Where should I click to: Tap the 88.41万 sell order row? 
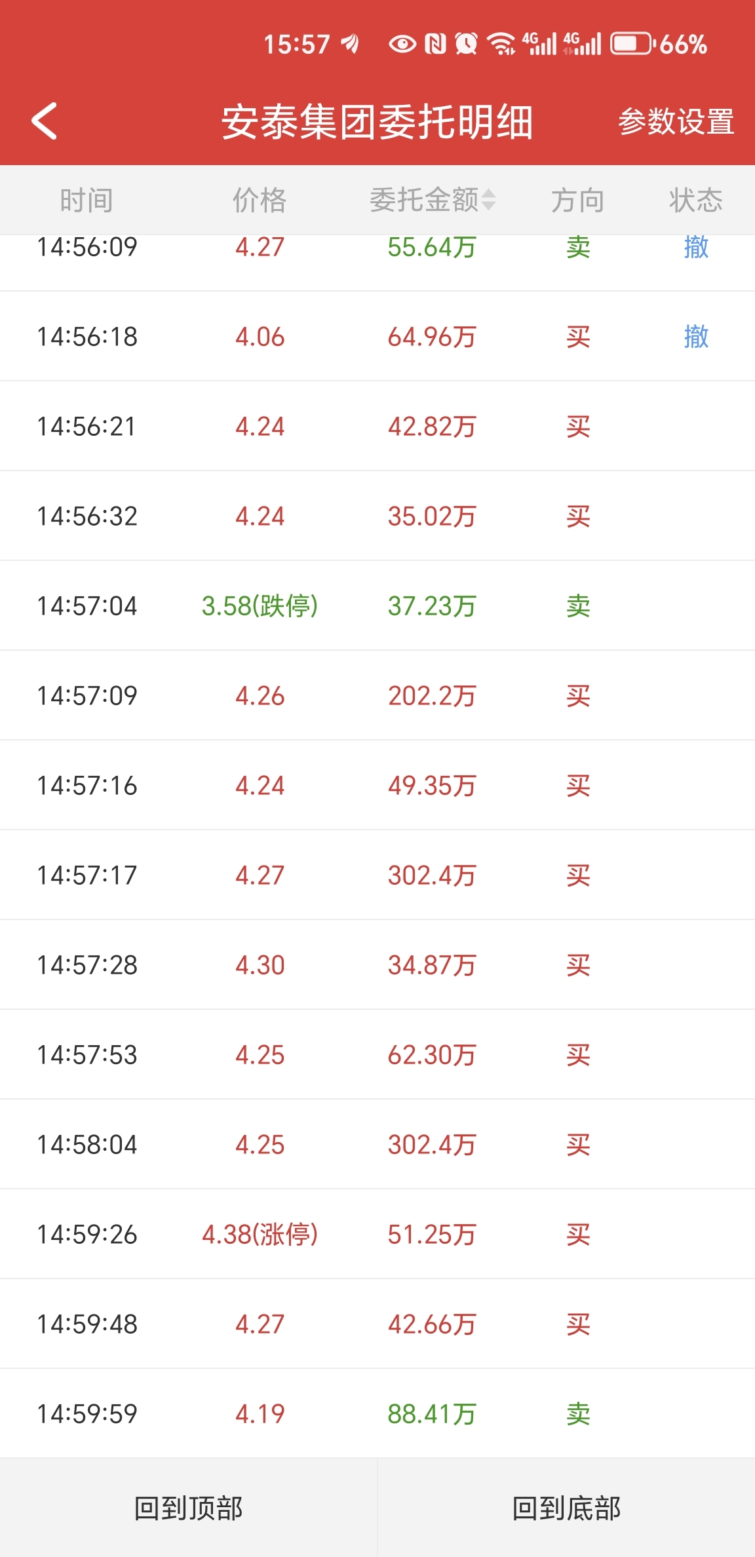377,1413
